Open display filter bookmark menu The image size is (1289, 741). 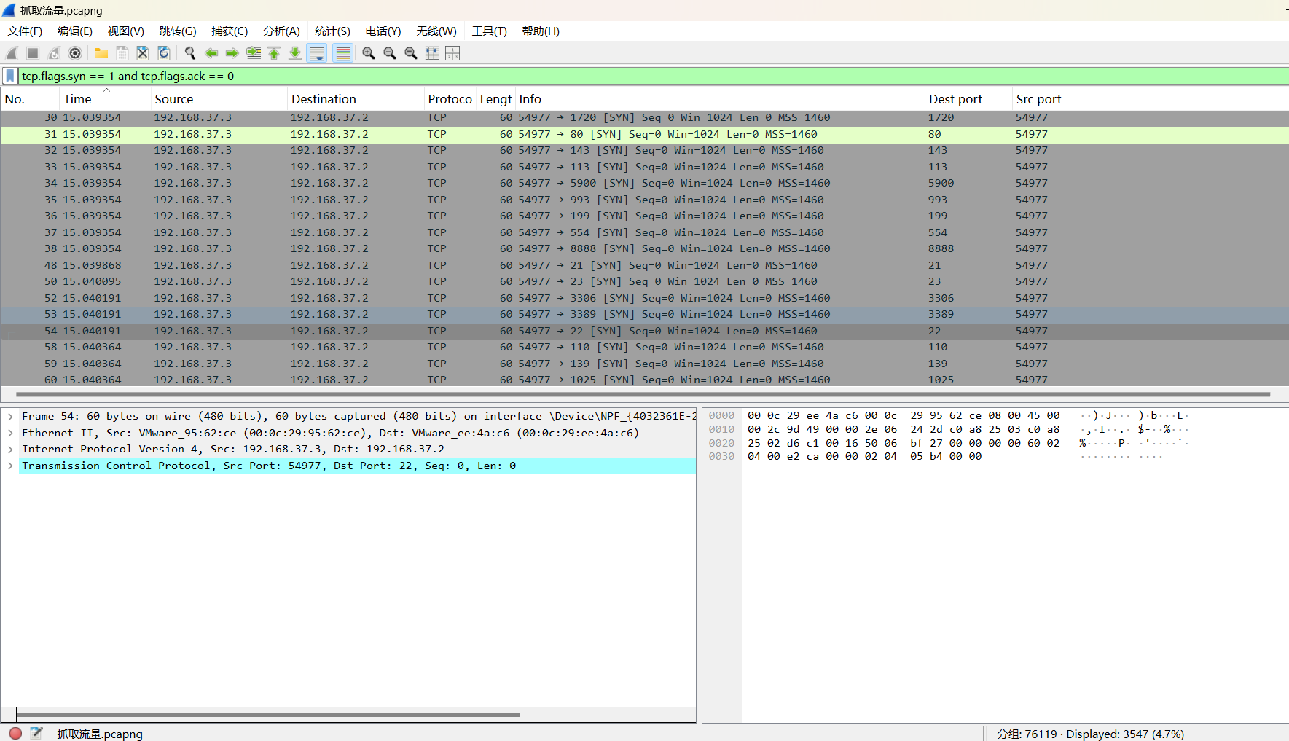click(x=10, y=76)
